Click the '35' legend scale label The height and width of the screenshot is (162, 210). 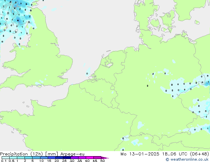(79, 161)
